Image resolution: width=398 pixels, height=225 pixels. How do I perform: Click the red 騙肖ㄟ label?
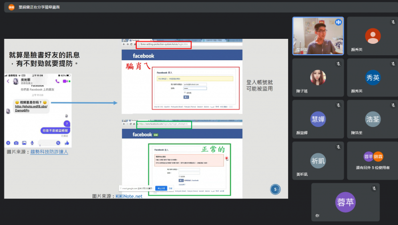tap(138, 67)
